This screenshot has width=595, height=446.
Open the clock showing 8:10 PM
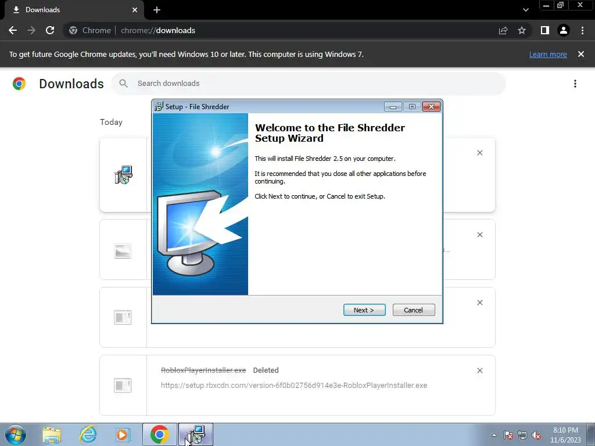(565, 434)
